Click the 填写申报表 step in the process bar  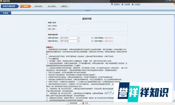[38, 6]
